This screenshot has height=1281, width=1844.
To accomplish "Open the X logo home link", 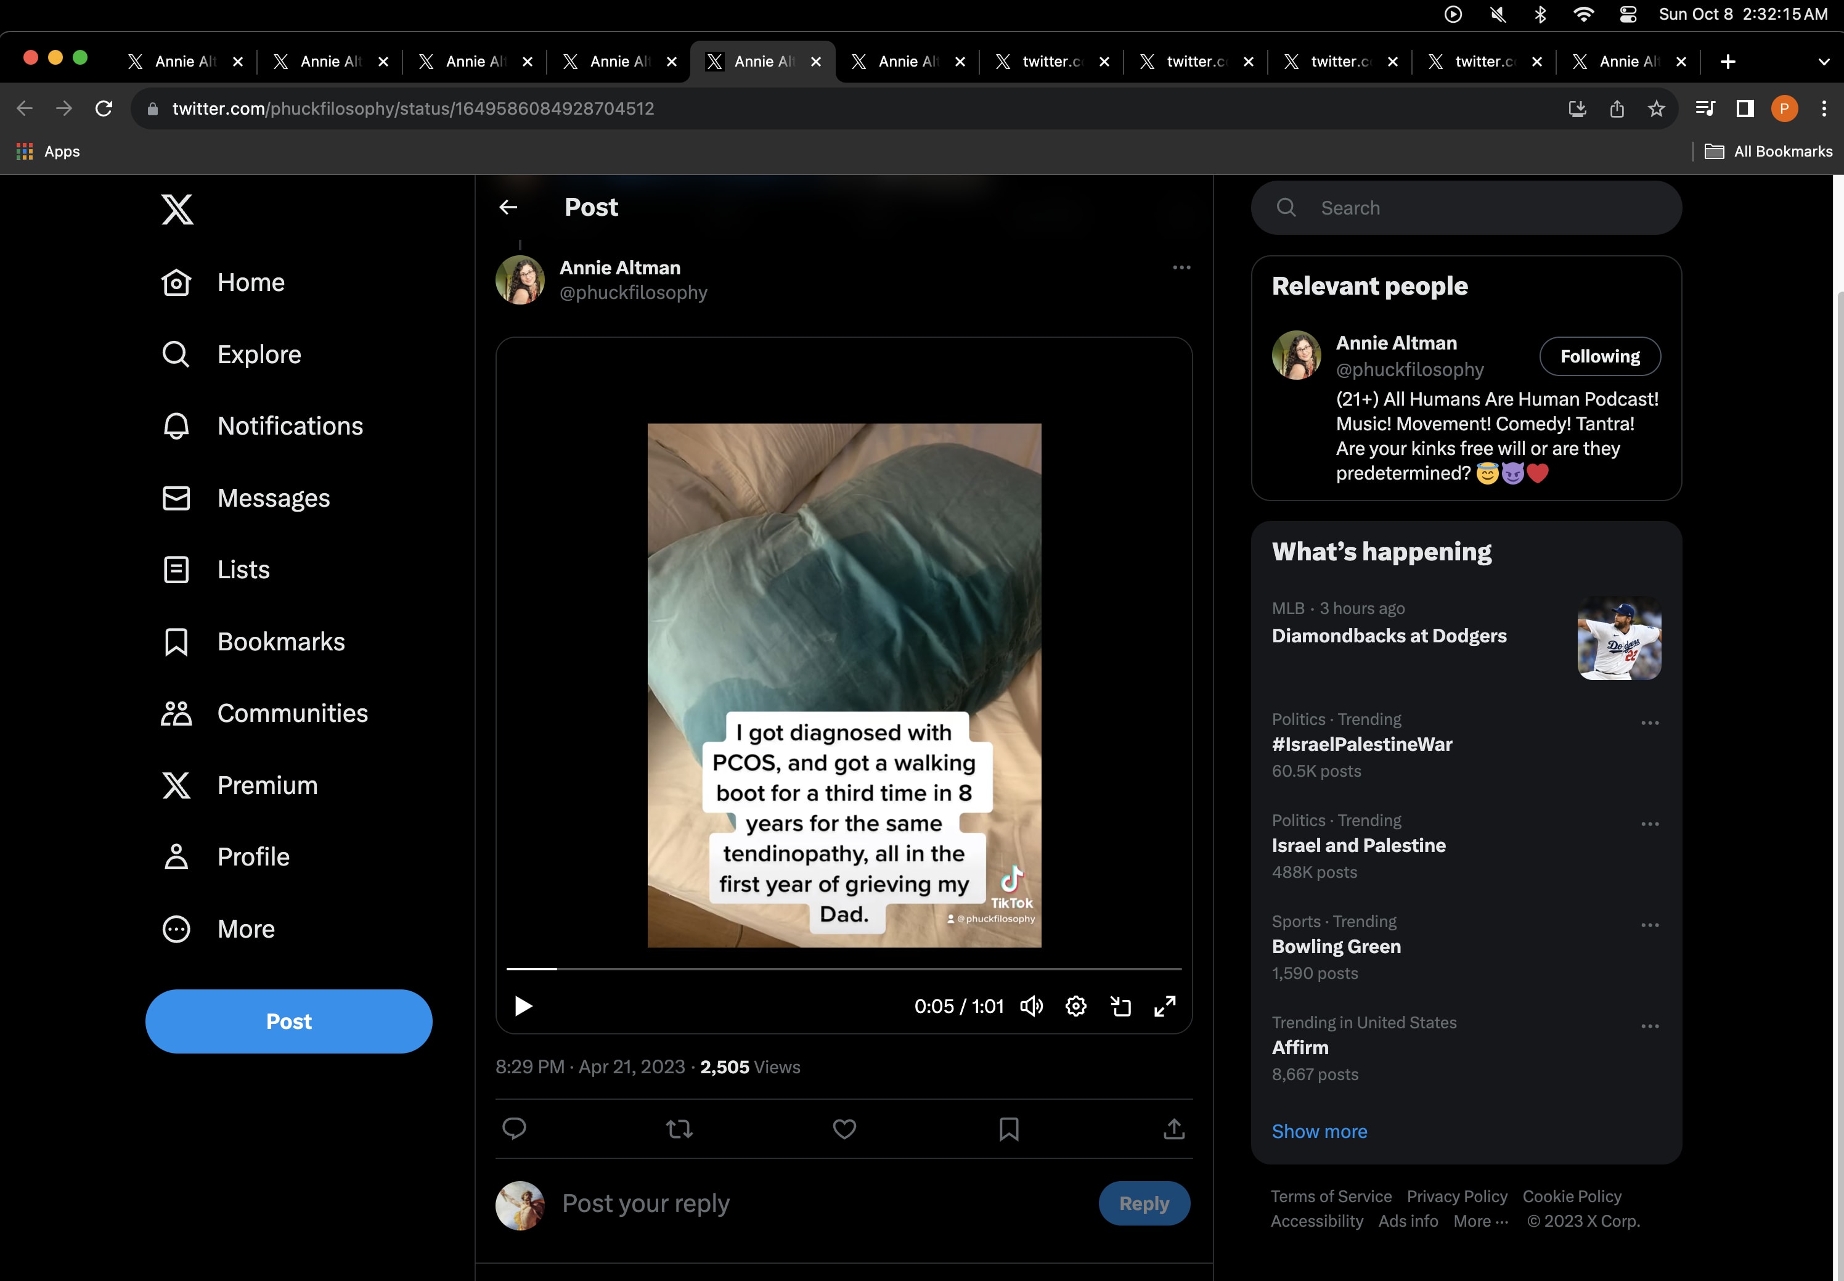I will (176, 209).
